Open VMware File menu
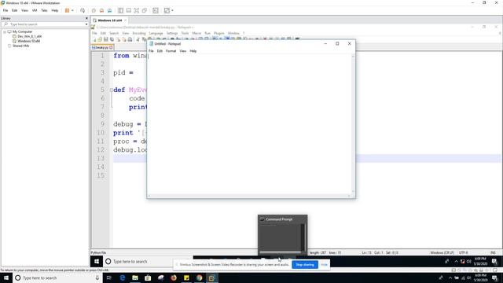 coord(6,10)
